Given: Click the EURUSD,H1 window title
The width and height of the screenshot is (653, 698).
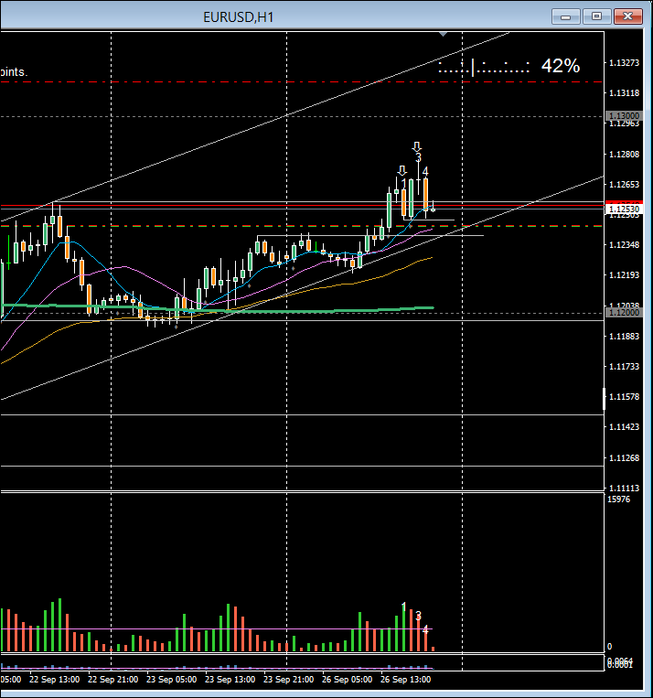Looking at the screenshot, I should point(238,16).
